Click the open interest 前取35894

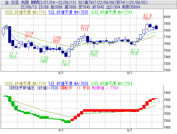click(131, 7)
